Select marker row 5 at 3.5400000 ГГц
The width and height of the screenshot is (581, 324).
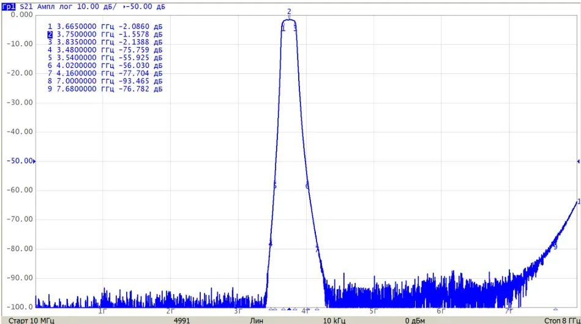point(105,57)
